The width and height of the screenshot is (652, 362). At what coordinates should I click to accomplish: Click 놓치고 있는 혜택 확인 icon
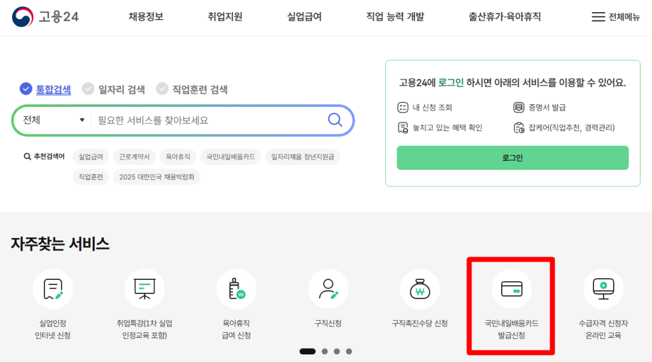coord(402,128)
